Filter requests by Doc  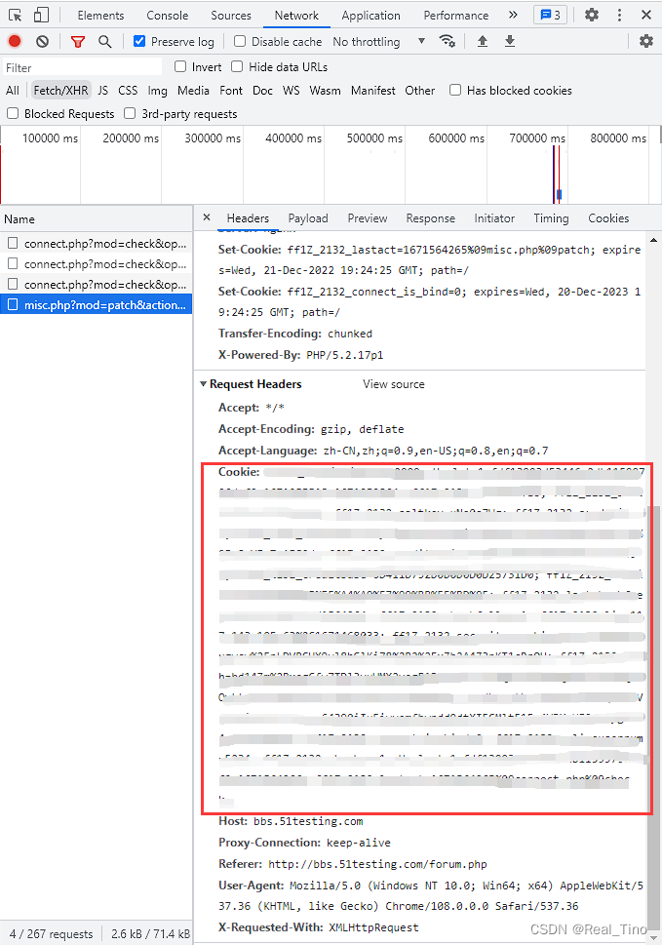click(262, 91)
